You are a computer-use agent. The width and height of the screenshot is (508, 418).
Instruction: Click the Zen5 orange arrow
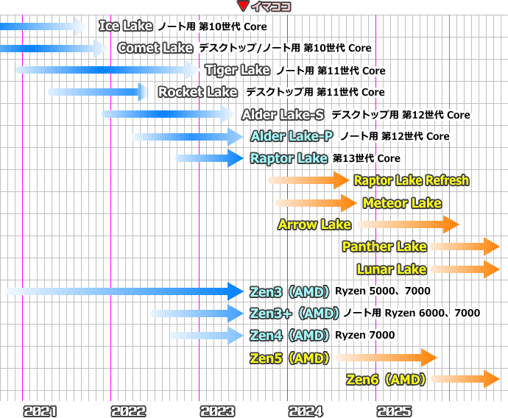[x=387, y=358]
